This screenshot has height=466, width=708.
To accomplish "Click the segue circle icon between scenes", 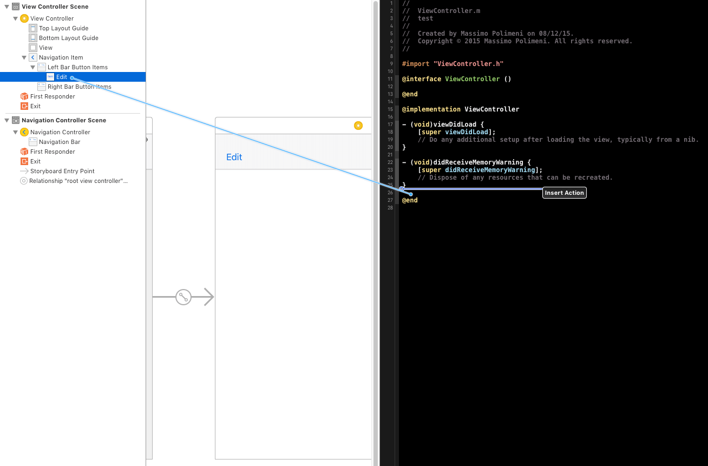I will click(x=183, y=297).
